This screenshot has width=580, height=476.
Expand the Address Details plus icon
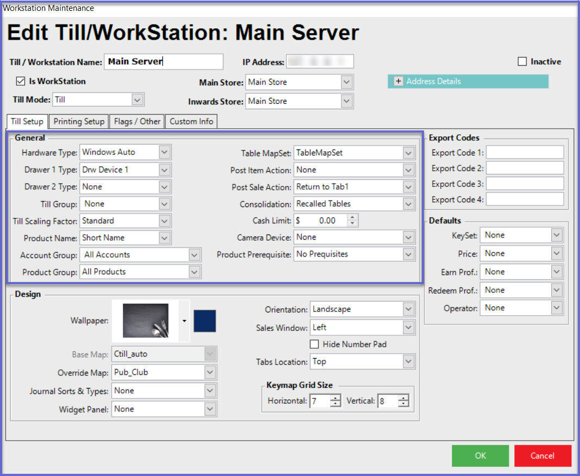[x=398, y=82]
